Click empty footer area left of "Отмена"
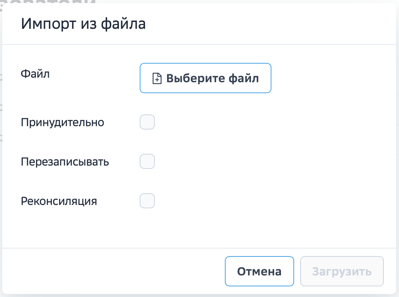Screen dimensions: 399x297 [x=114, y=271]
